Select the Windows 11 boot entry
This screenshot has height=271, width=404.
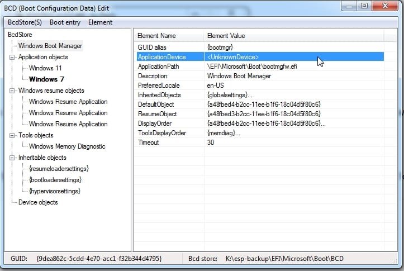(45, 68)
